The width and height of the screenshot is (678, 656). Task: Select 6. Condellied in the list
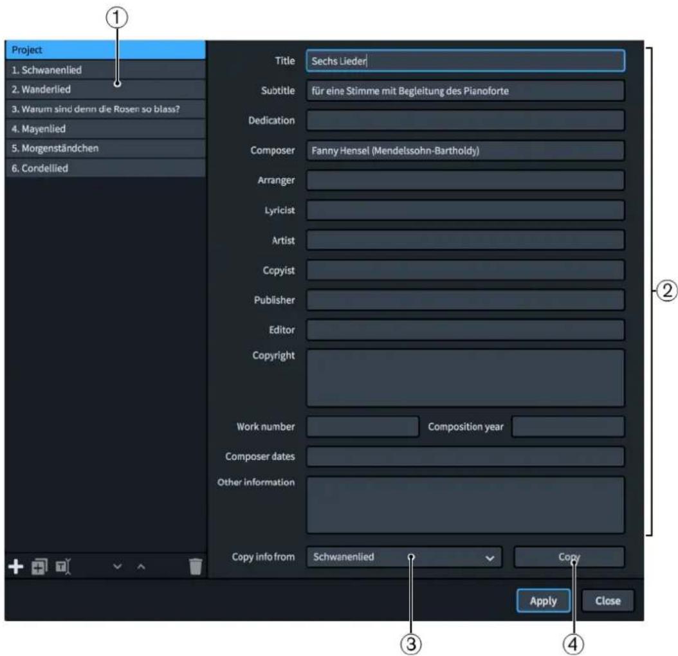(105, 169)
